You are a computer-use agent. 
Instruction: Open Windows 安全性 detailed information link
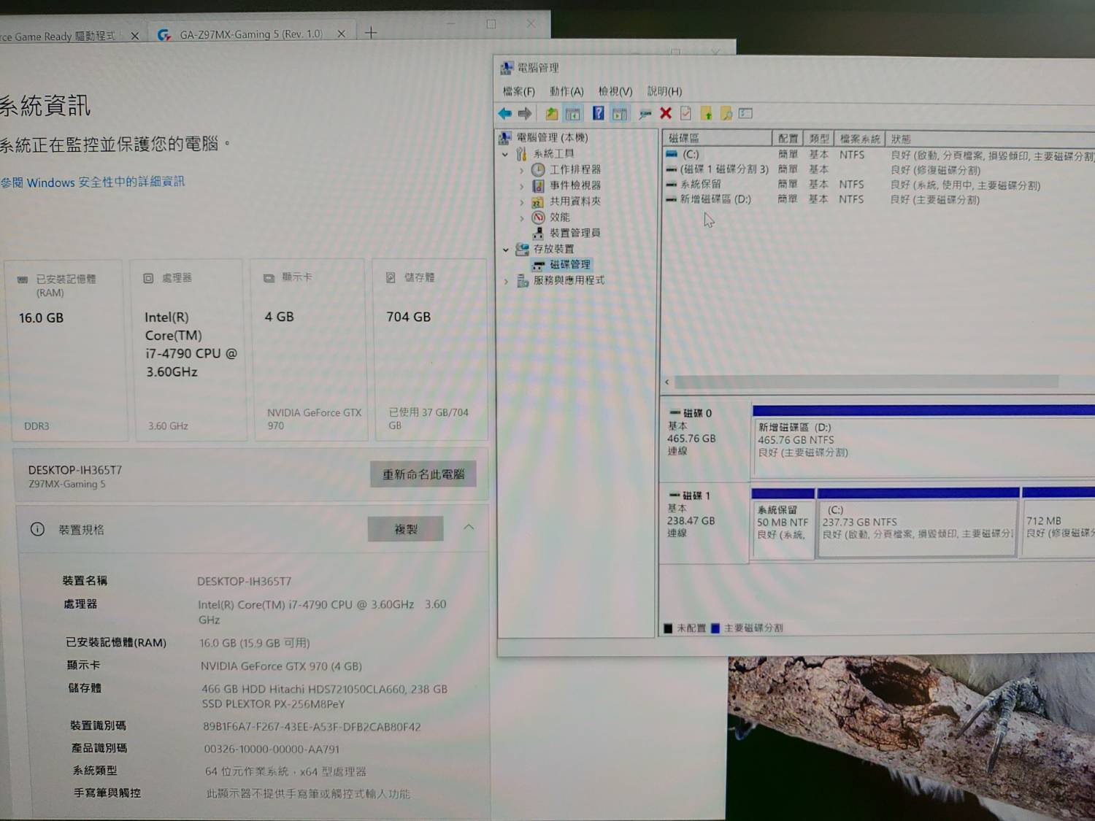click(93, 182)
